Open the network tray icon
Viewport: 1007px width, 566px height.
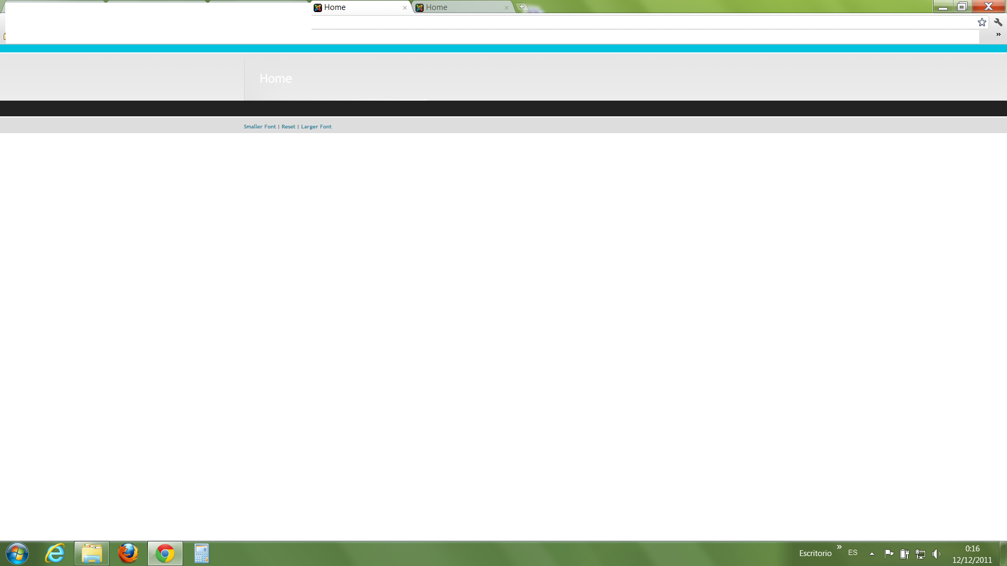tap(920, 553)
